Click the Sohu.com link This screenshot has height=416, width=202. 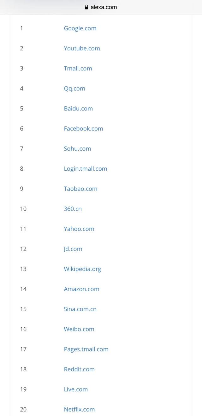[x=77, y=148]
